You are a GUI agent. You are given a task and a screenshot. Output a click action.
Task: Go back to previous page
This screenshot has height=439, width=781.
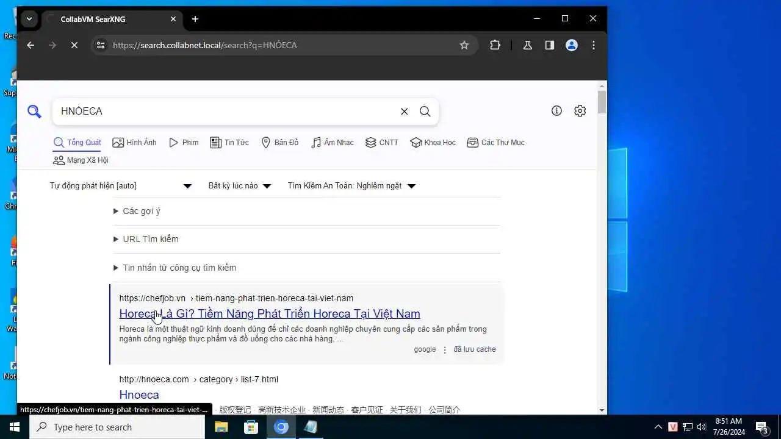coord(31,45)
